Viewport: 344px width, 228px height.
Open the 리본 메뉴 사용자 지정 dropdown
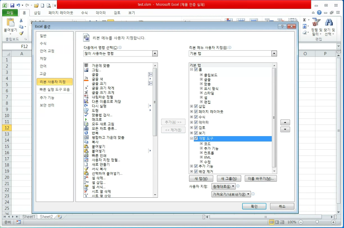point(274,53)
